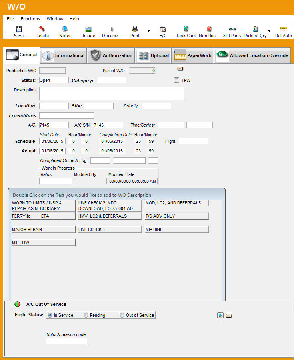The width and height of the screenshot is (294, 360).
Task: Expand the Picklist Qry dropdown arrow
Action: pos(269,31)
